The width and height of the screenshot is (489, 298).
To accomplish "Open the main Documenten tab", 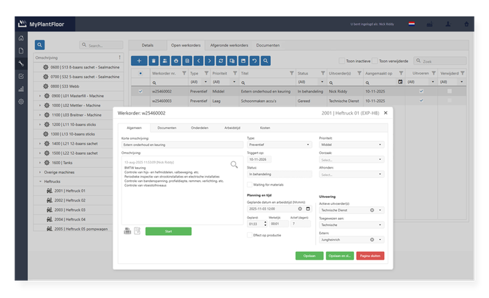I will [268, 45].
